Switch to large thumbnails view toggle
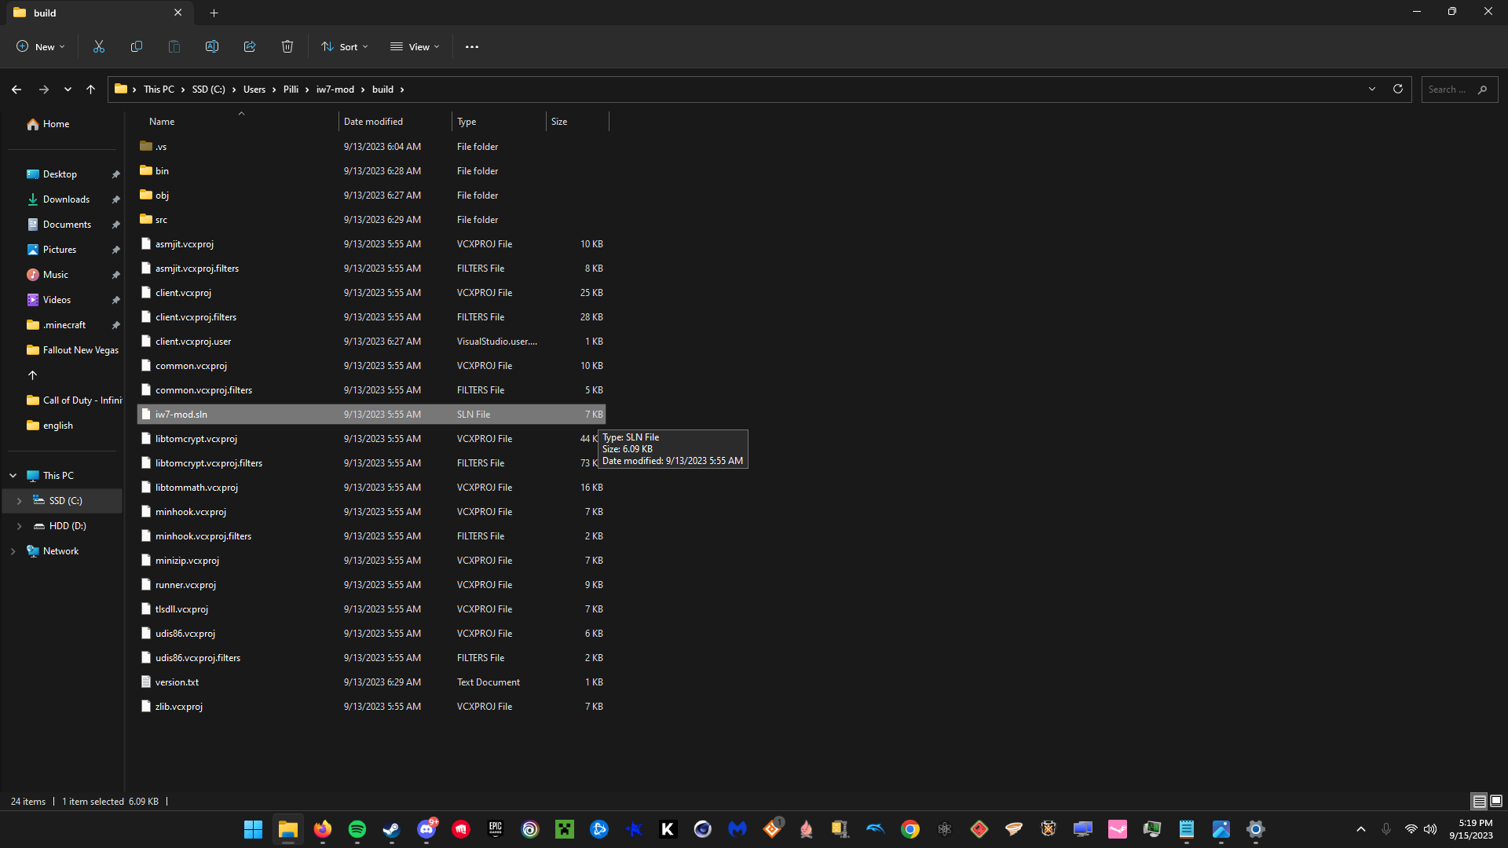Screen dimensions: 1508x848 1496,801
